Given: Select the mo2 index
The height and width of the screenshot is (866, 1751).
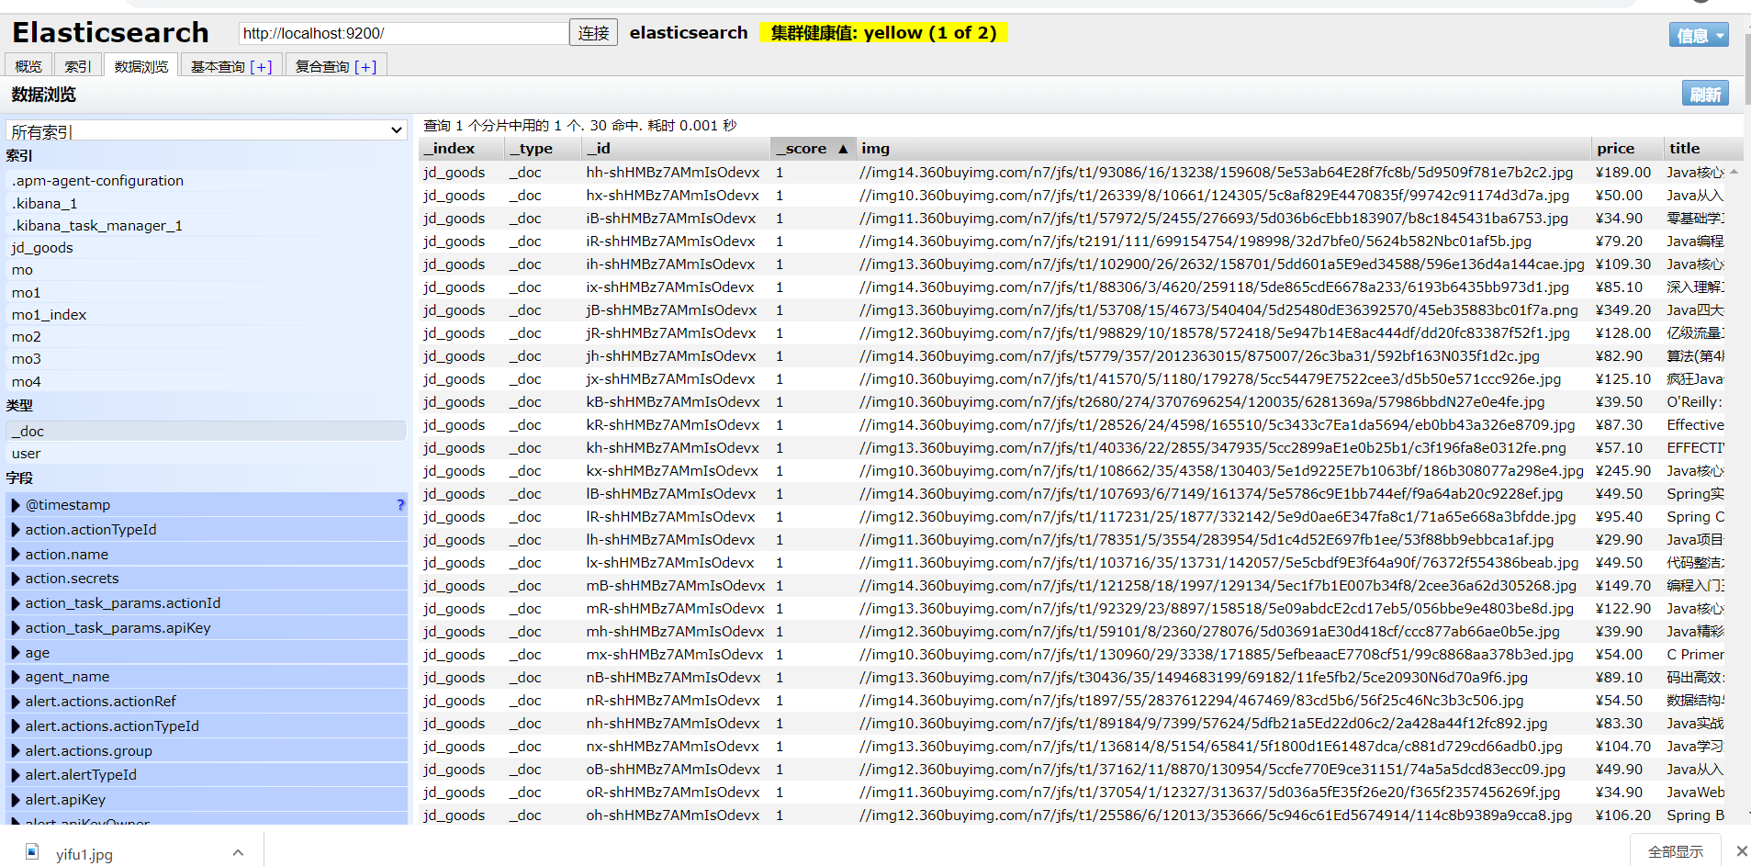Looking at the screenshot, I should click(x=207, y=337).
